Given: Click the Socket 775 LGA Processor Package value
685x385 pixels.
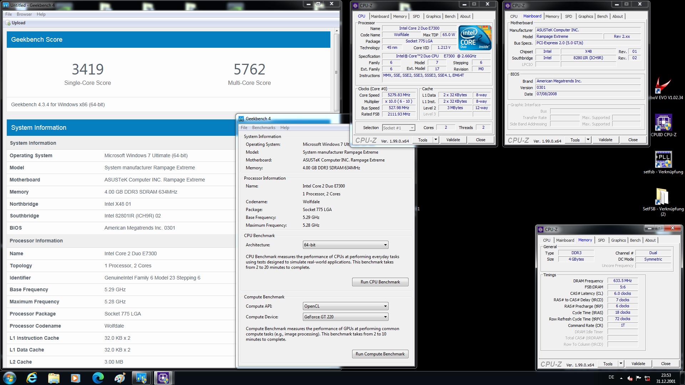Looking at the screenshot, I should [x=123, y=314].
